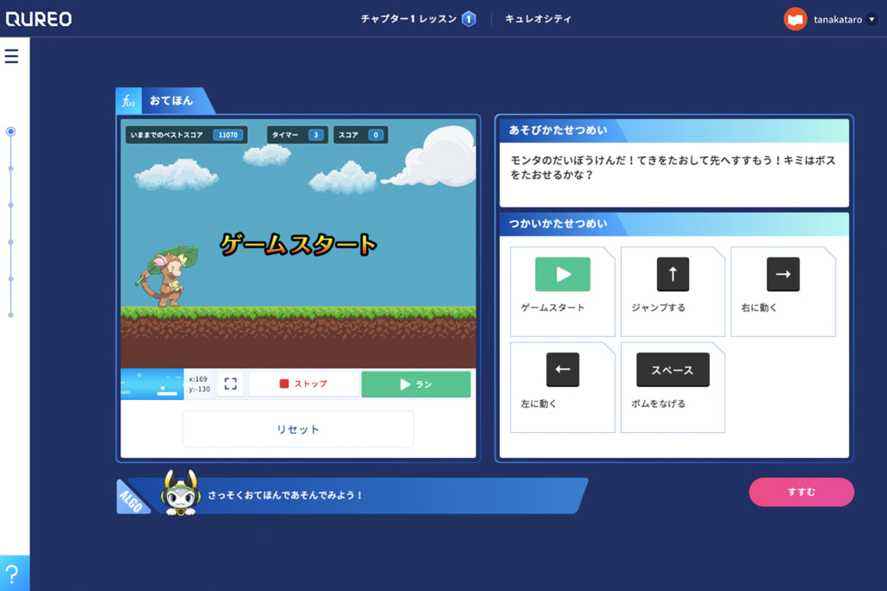Click the left arrow move key icon

(562, 370)
